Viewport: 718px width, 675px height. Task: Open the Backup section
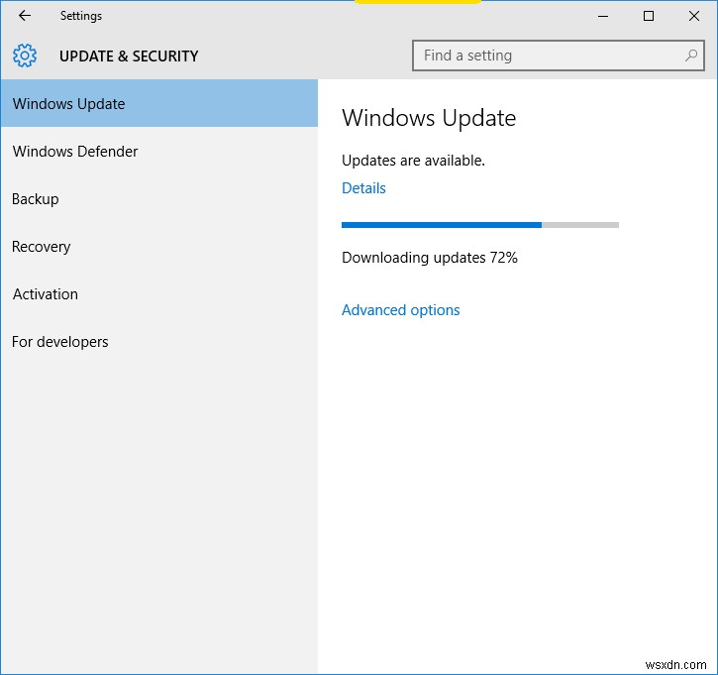coord(158,199)
